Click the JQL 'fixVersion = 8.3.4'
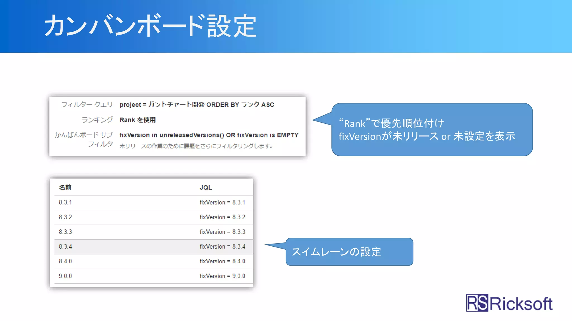This screenshot has width=572, height=321. click(222, 247)
